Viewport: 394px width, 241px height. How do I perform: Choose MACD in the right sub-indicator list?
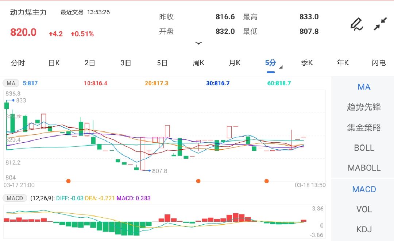pos(364,189)
